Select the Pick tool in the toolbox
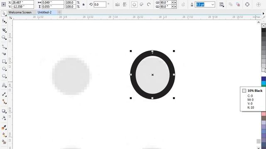The width and height of the screenshot is (266, 149). tap(4, 14)
